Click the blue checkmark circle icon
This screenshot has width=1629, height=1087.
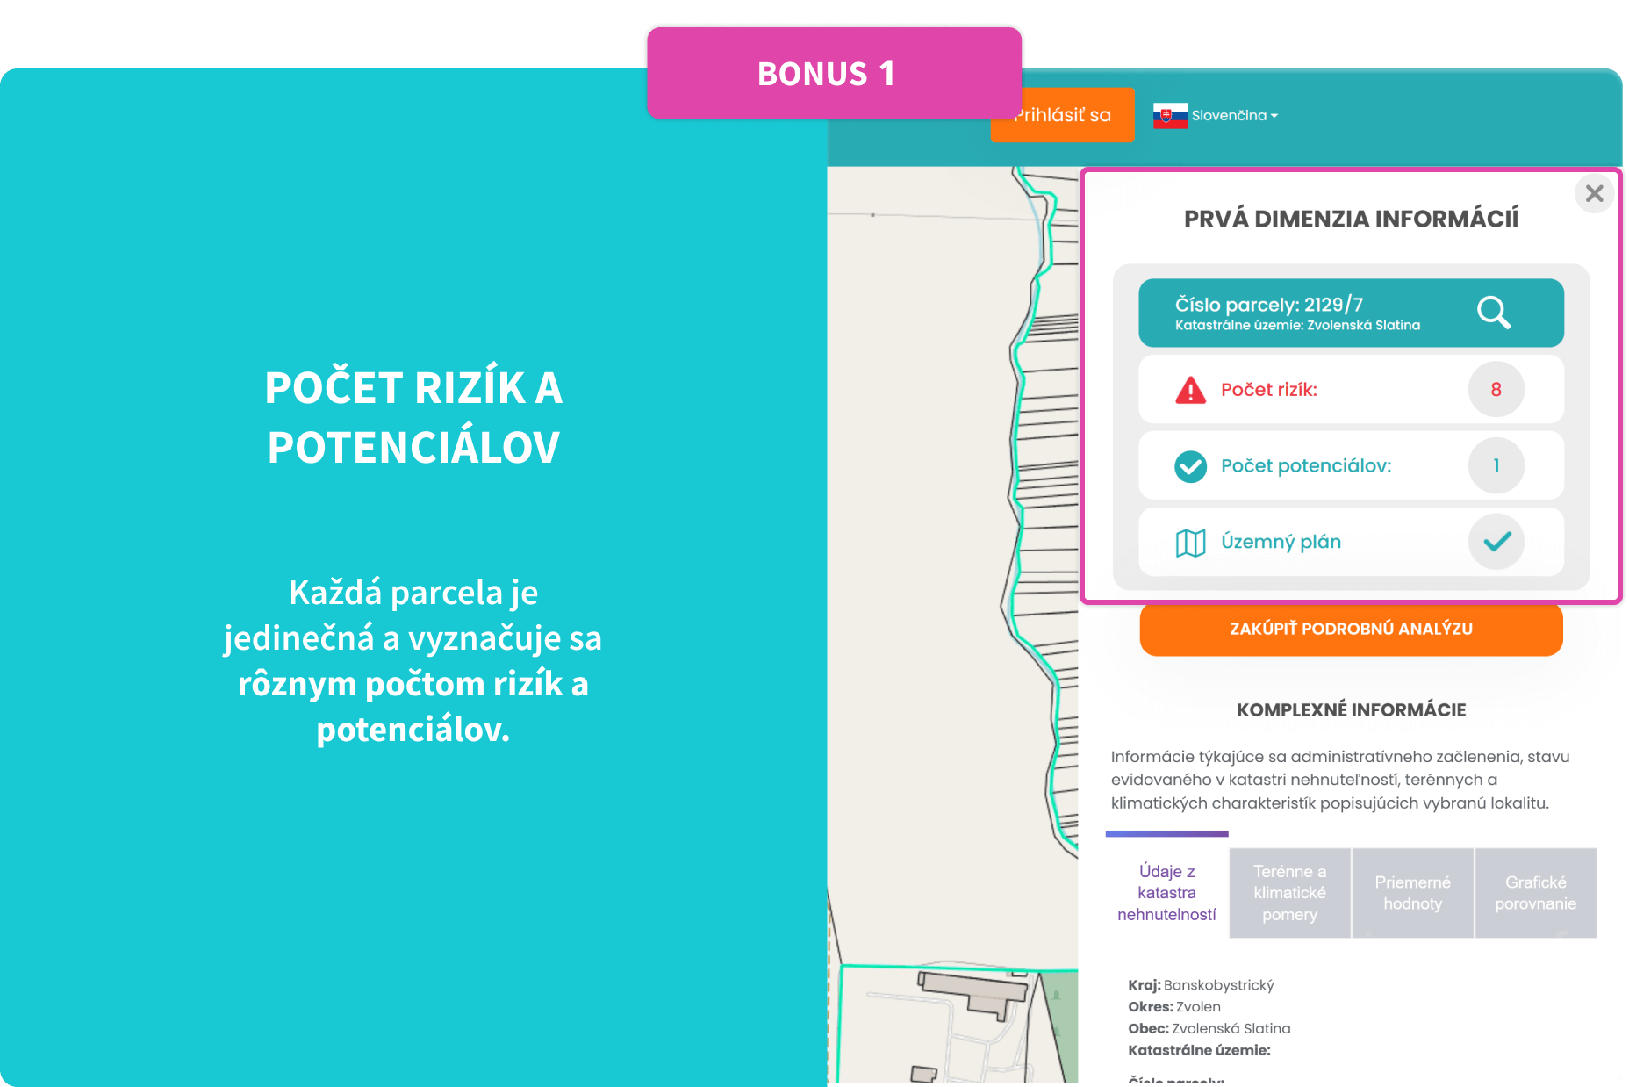tap(1190, 466)
